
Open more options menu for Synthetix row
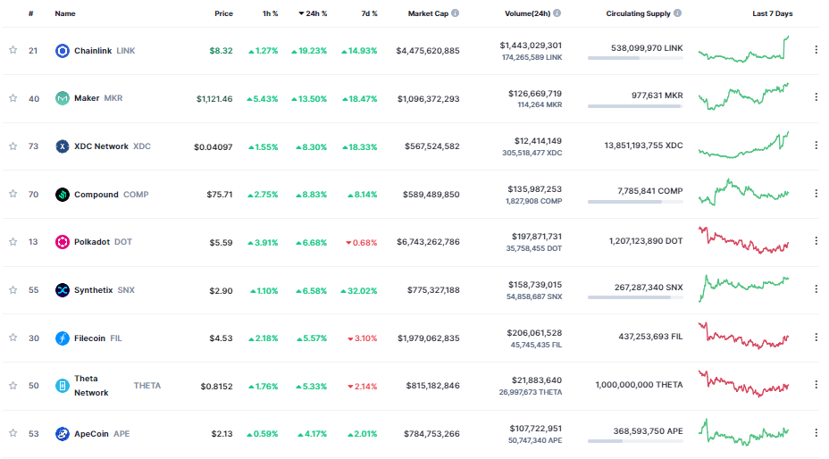point(816,289)
